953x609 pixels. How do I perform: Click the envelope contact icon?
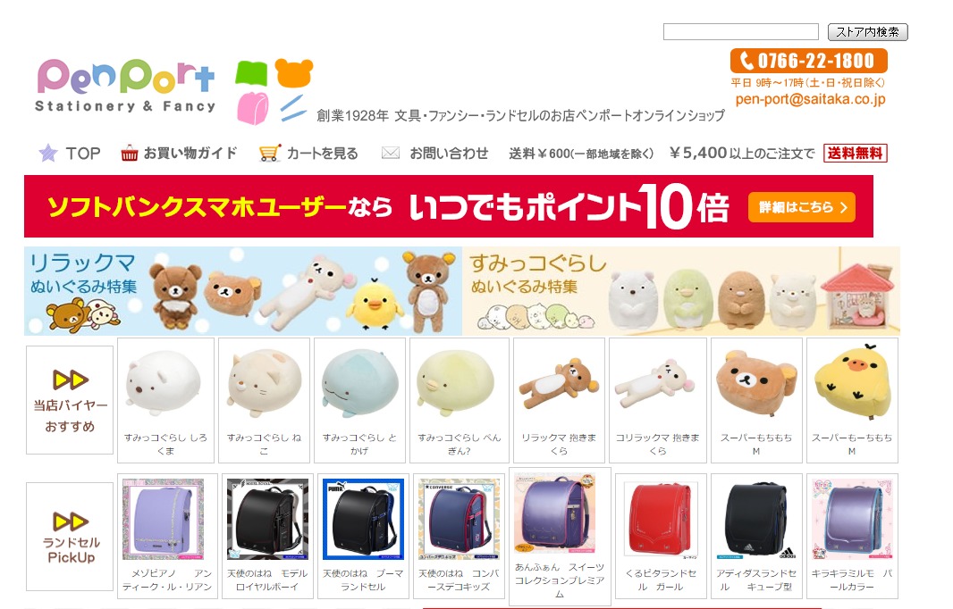click(x=390, y=153)
